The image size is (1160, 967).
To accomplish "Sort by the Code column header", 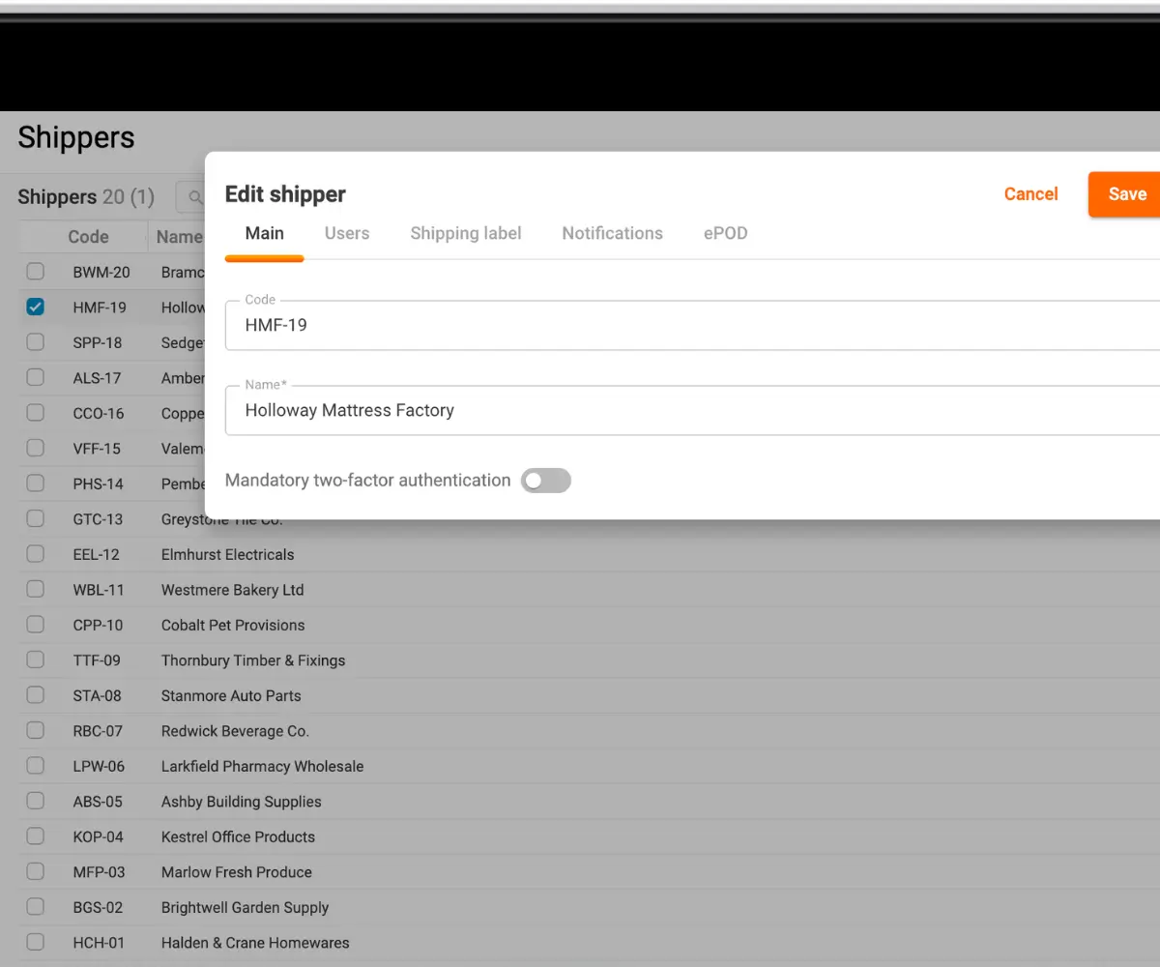I will (x=88, y=237).
